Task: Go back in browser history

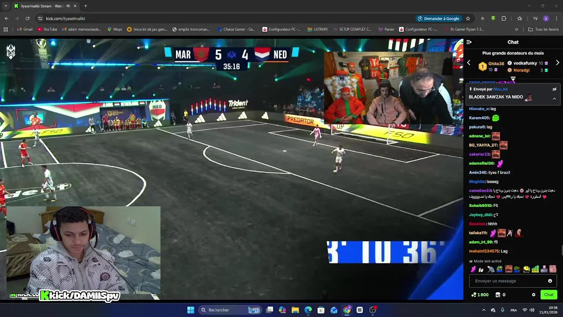Action: (x=6, y=18)
